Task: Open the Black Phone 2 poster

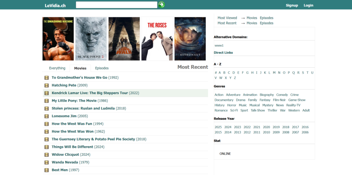Action: (91, 39)
